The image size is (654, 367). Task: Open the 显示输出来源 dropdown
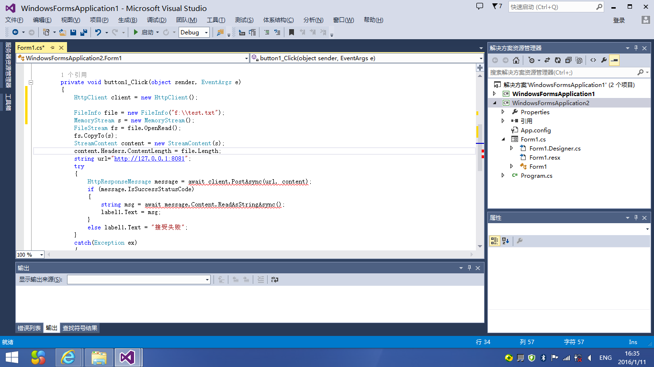tap(207, 280)
